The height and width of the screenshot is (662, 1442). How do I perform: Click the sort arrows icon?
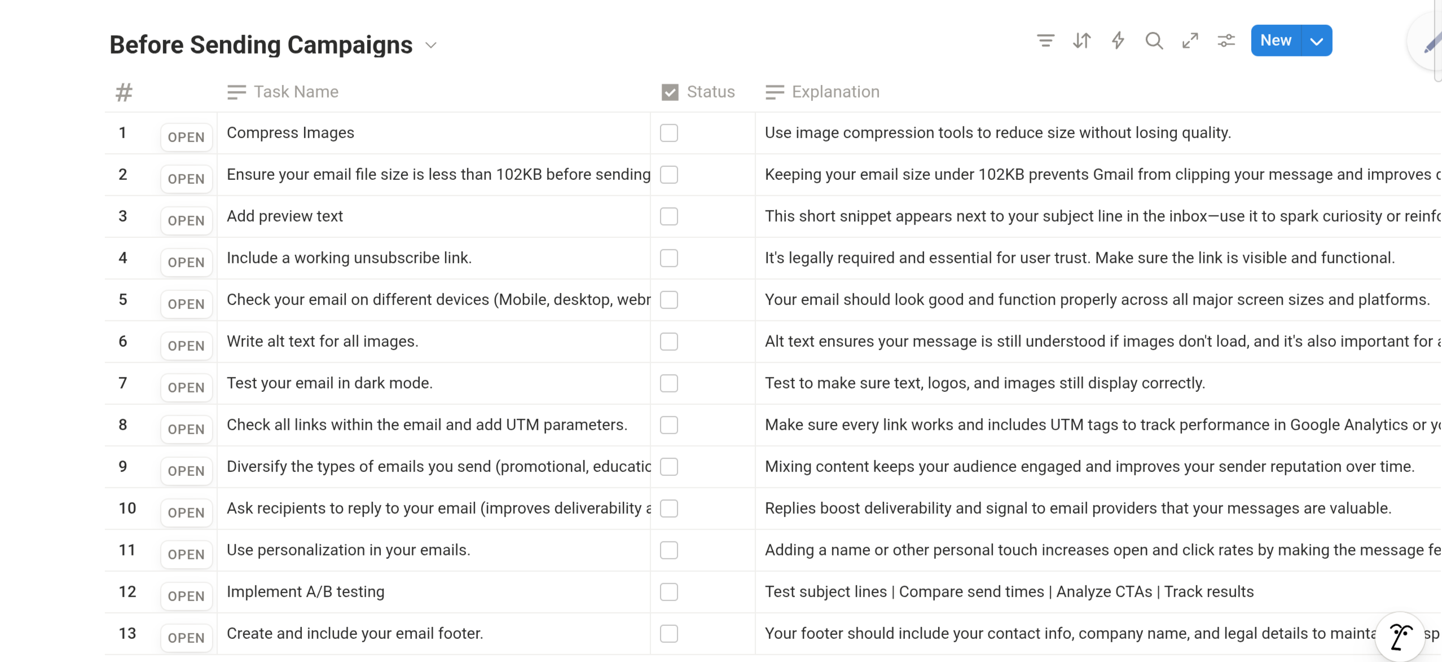click(x=1081, y=41)
